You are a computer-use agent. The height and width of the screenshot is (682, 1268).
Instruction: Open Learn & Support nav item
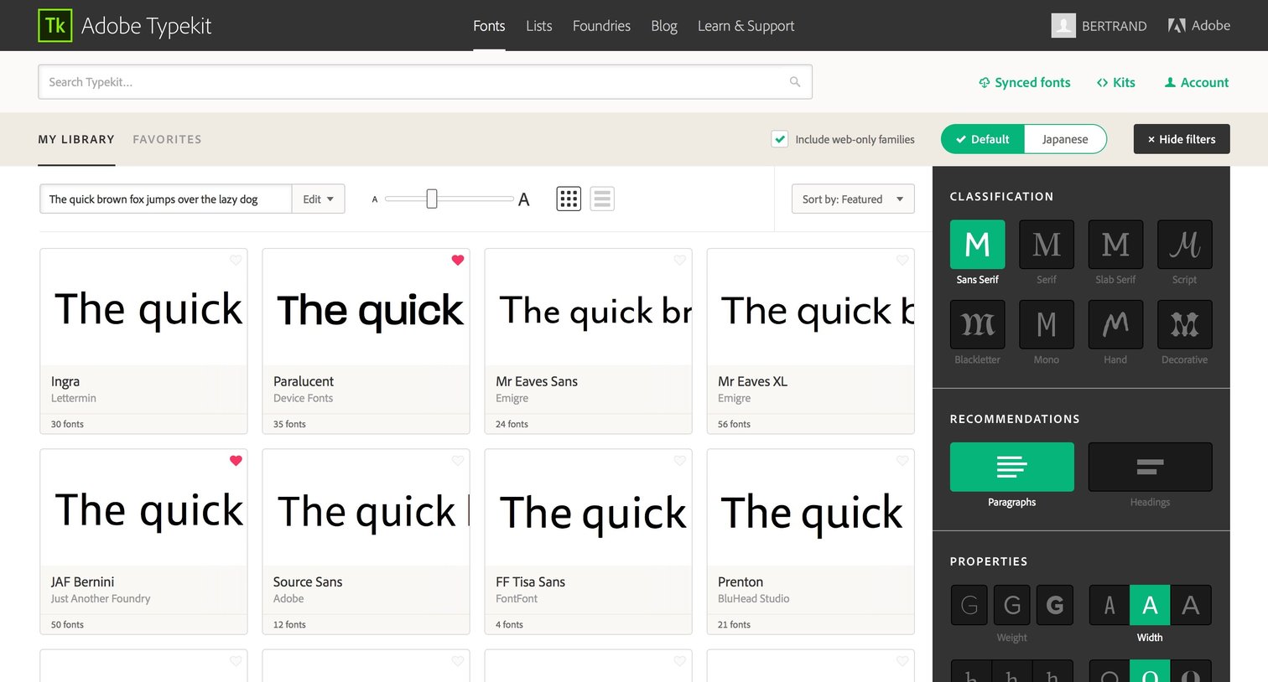(x=746, y=26)
